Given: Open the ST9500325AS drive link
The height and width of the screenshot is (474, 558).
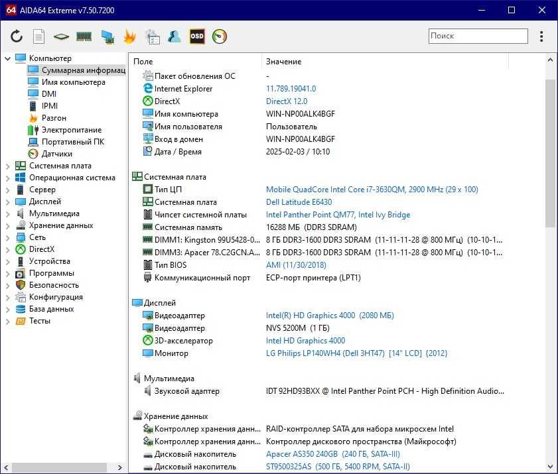Looking at the screenshot, I should click(338, 467).
